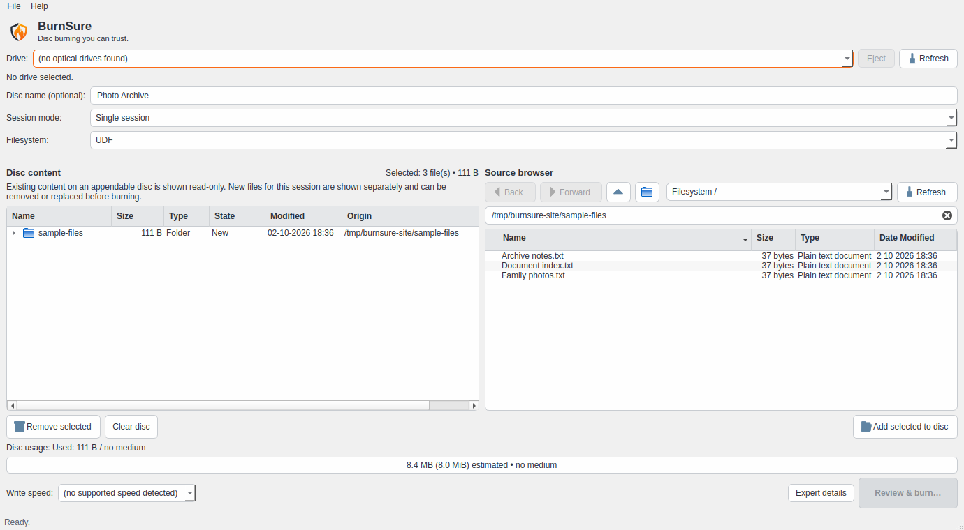Open the Drive dropdown
964x530 pixels.
pyautogui.click(x=443, y=59)
